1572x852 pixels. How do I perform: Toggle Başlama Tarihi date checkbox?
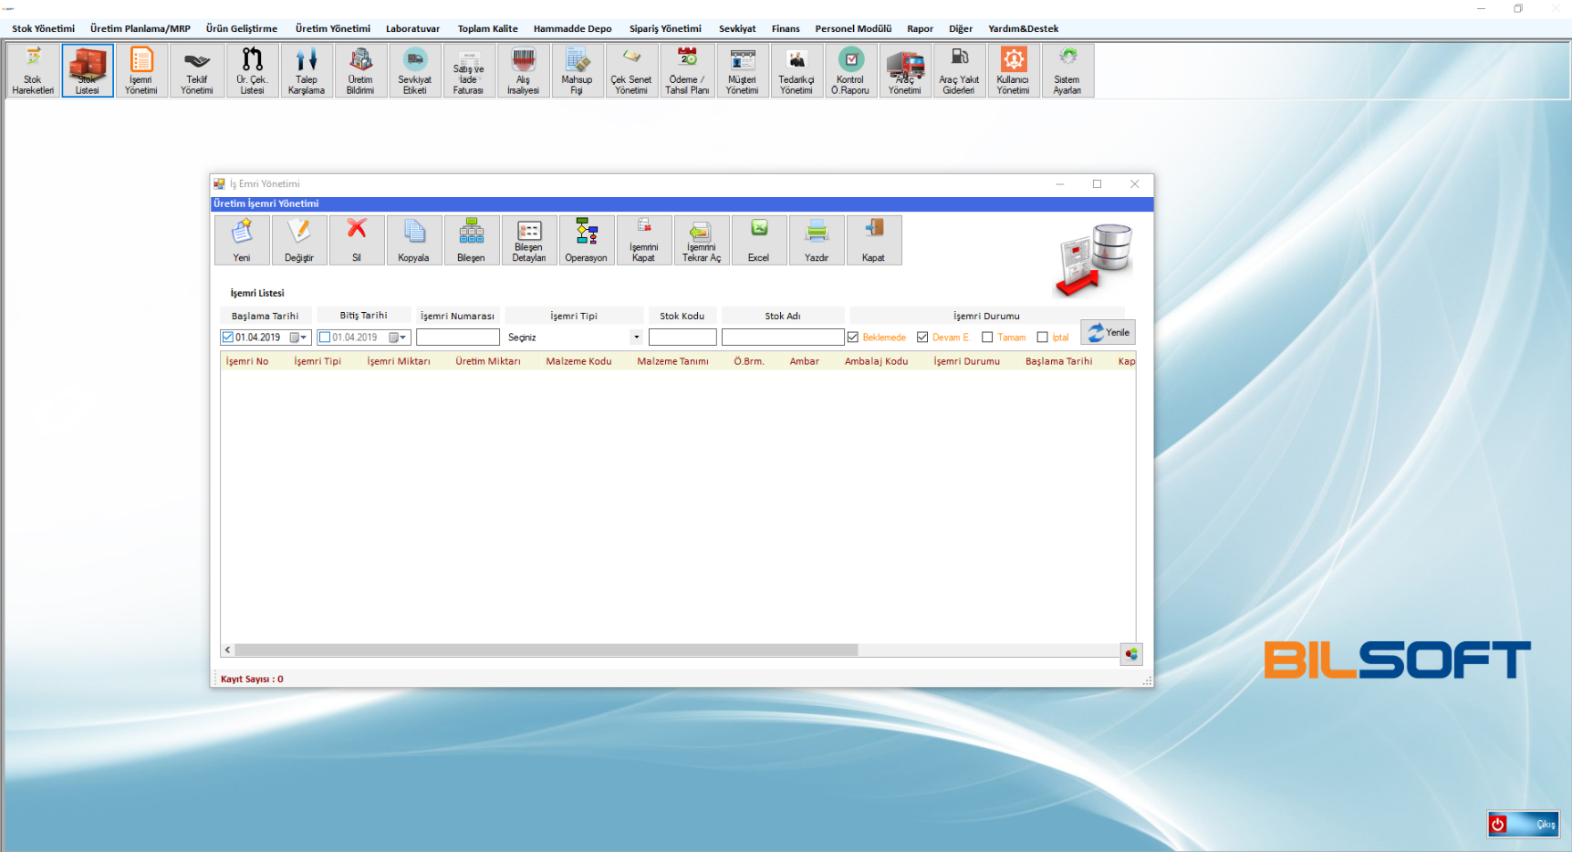228,338
